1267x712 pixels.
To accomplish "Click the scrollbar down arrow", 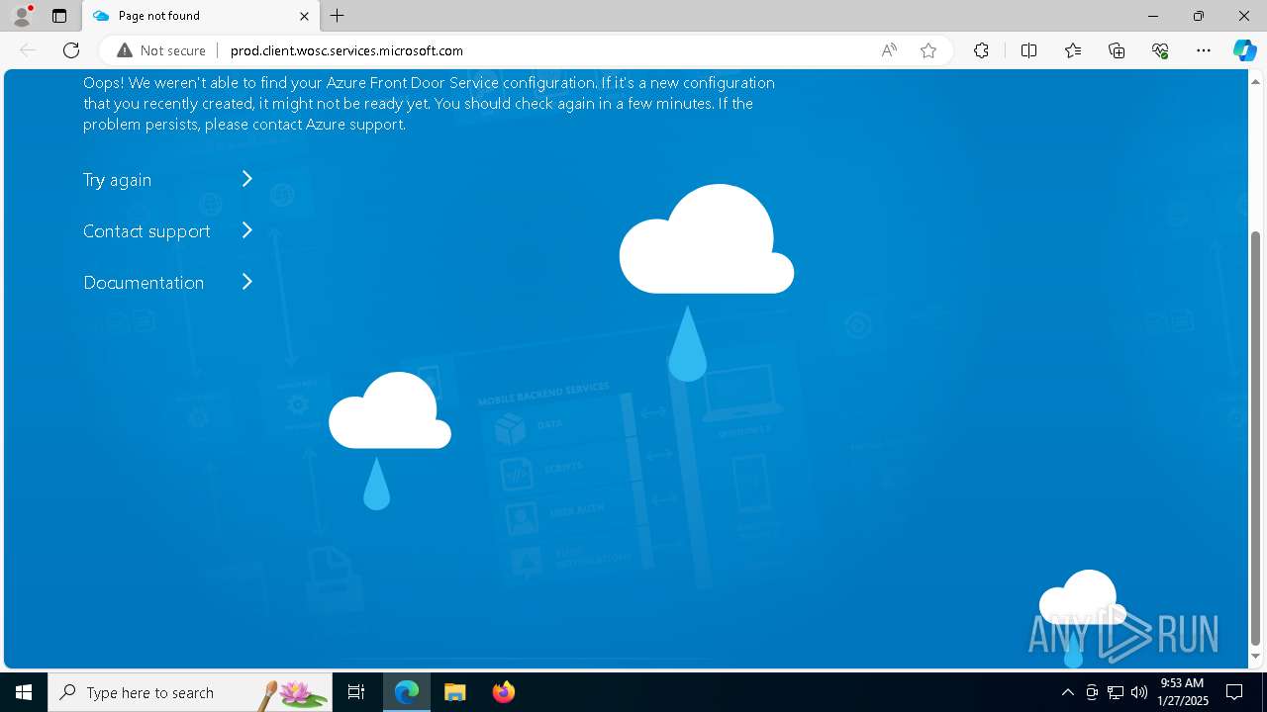I will point(1256,657).
